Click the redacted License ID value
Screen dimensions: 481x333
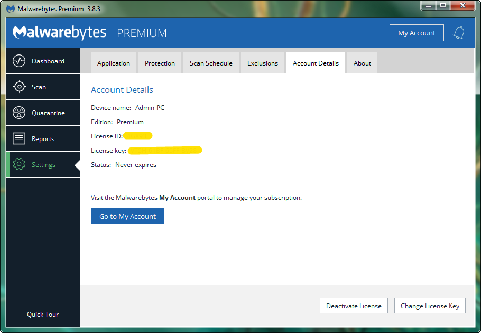tap(138, 135)
